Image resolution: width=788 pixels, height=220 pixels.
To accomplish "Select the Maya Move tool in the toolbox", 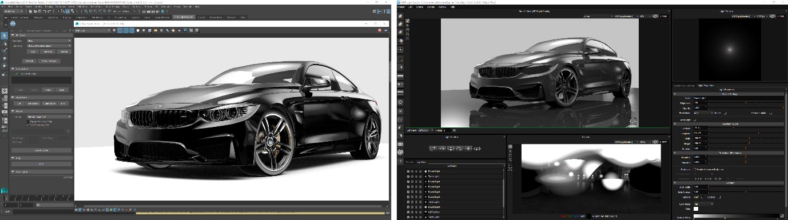I will [x=5, y=58].
